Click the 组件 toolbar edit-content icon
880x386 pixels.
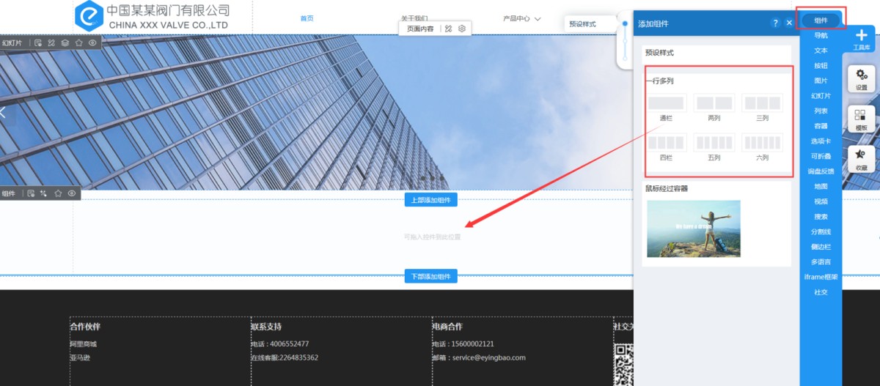[31, 193]
